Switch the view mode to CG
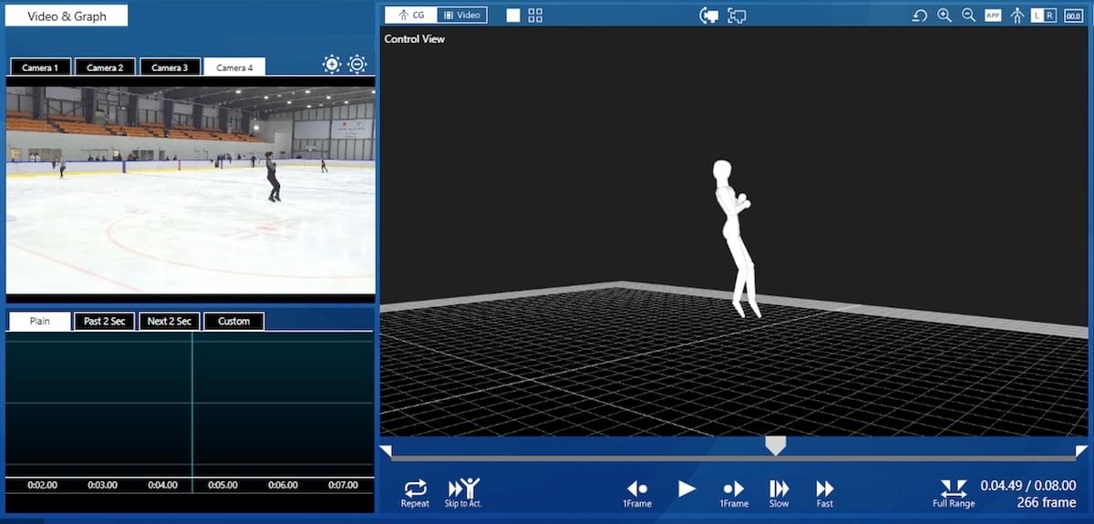1094x524 pixels. [411, 15]
